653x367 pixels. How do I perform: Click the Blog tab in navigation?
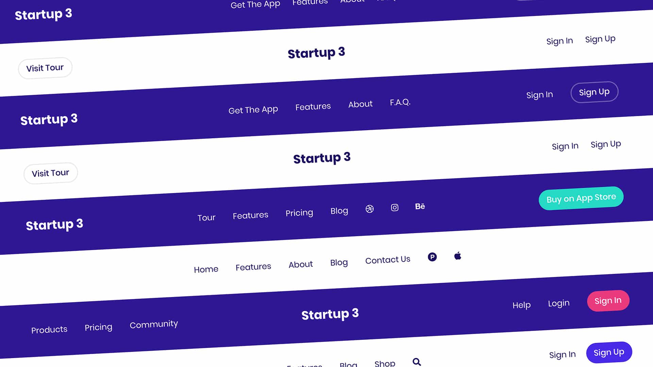pos(339,211)
